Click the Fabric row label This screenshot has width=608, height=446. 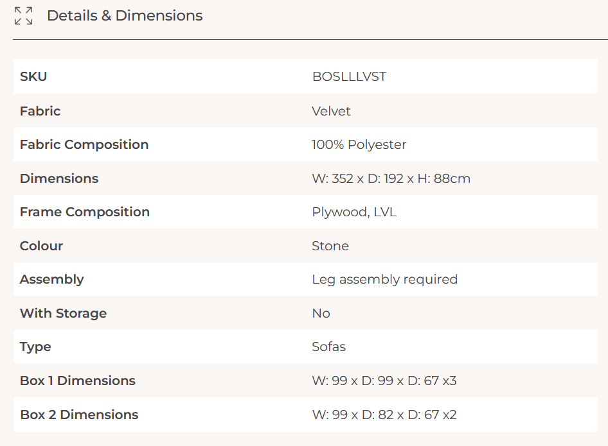[40, 111]
